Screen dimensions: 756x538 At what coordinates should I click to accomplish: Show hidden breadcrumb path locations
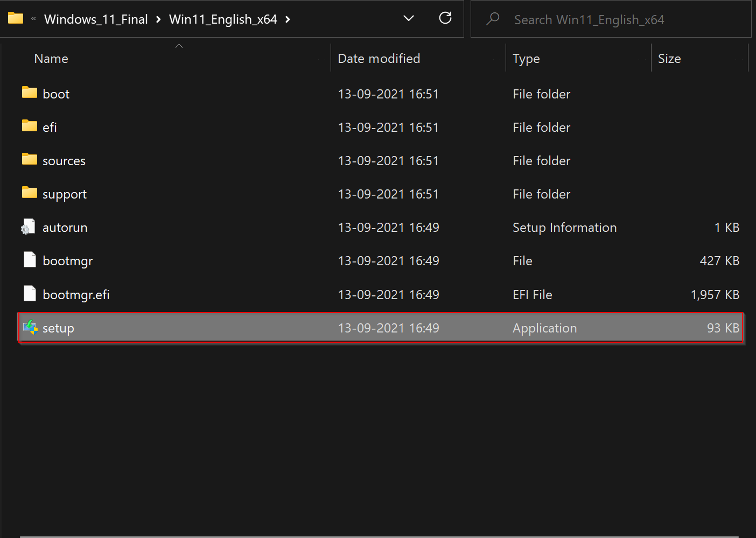click(x=33, y=19)
